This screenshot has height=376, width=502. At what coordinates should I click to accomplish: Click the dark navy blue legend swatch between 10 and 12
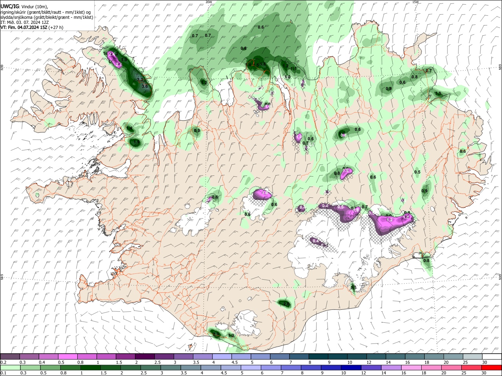coord(350,367)
